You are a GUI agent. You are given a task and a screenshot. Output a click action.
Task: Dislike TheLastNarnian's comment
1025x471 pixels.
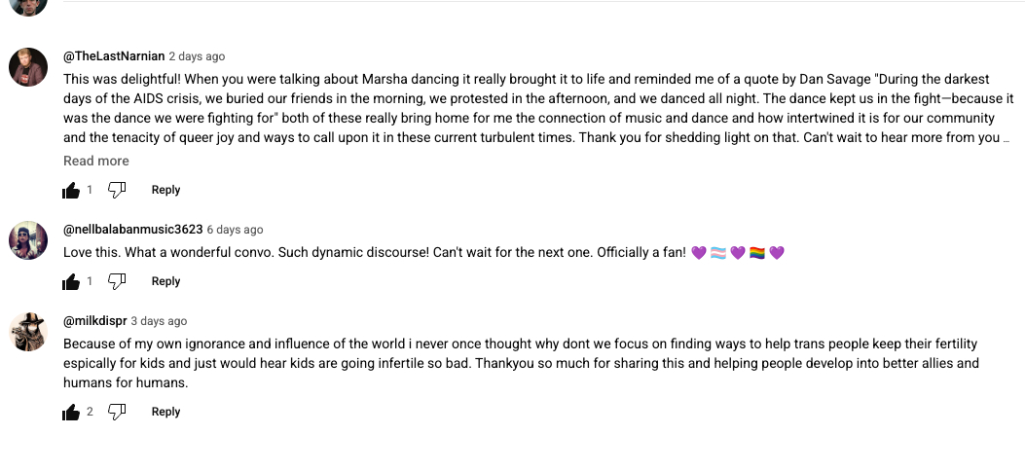(117, 190)
